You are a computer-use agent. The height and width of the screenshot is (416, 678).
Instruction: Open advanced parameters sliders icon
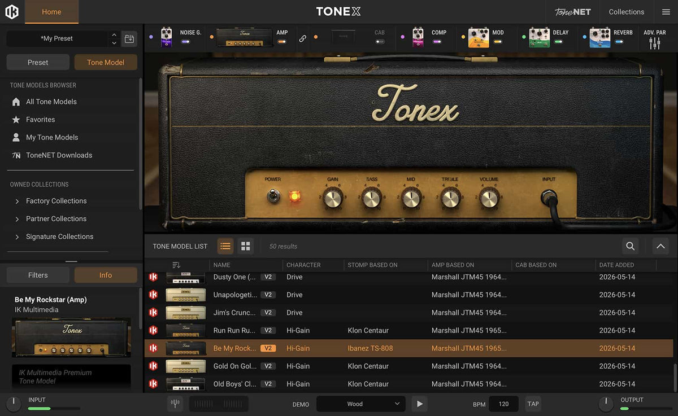(655, 43)
